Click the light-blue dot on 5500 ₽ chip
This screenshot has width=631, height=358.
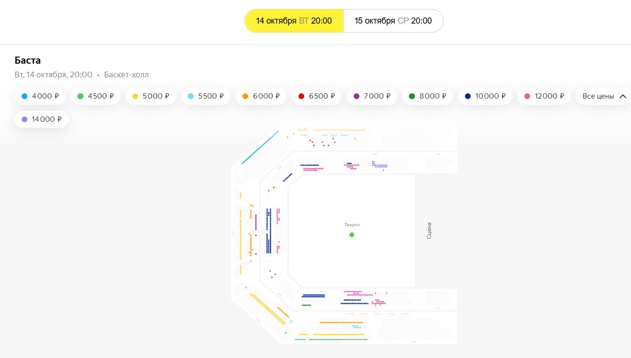[191, 96]
